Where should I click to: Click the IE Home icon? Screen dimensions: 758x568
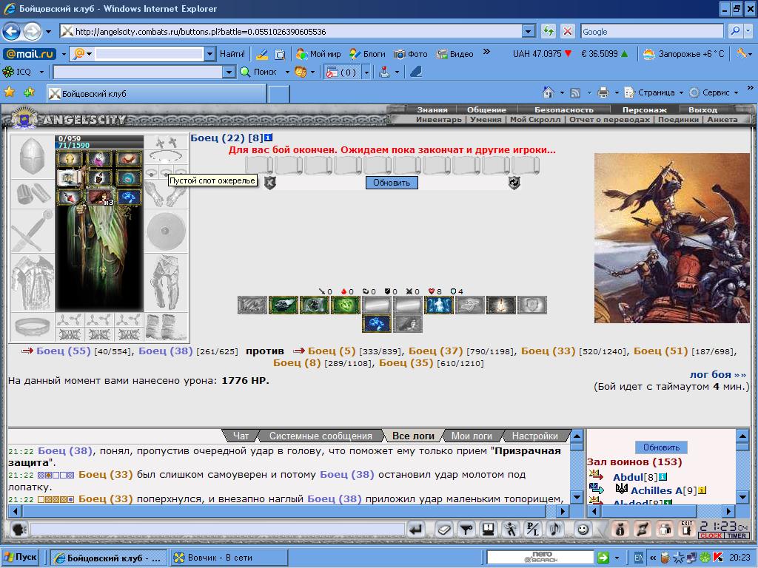point(549,92)
